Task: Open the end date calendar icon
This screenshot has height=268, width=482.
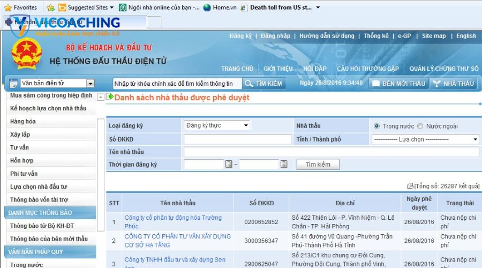Action: point(284,164)
